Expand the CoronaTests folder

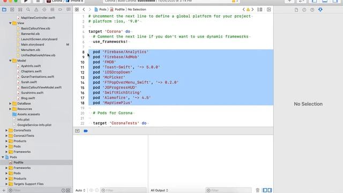point(6,130)
